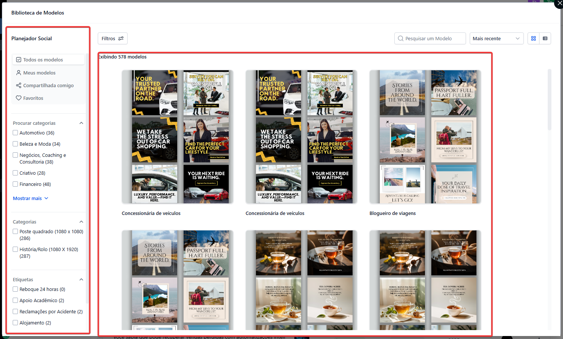
Task: Open the Blogueiro de viagens template
Action: (x=425, y=137)
